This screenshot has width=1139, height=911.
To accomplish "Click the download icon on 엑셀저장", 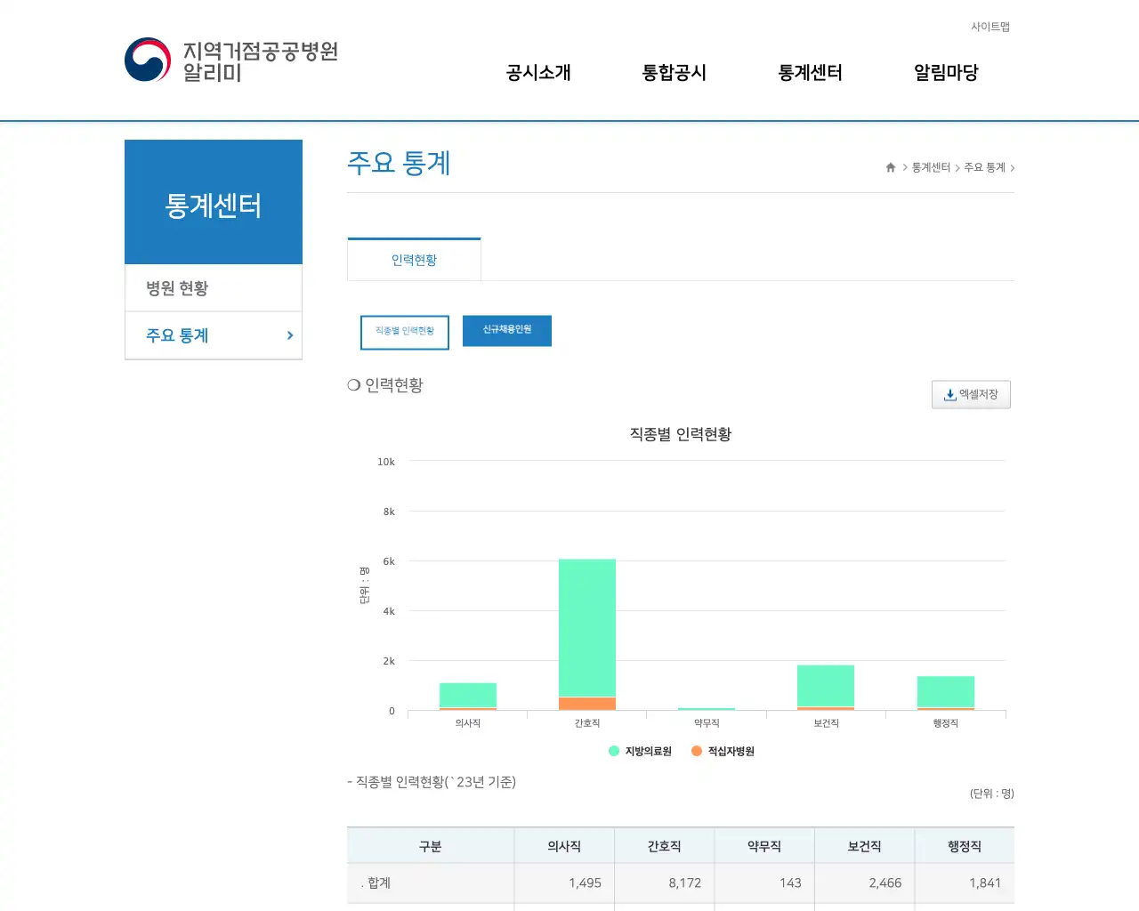I will 949,395.
